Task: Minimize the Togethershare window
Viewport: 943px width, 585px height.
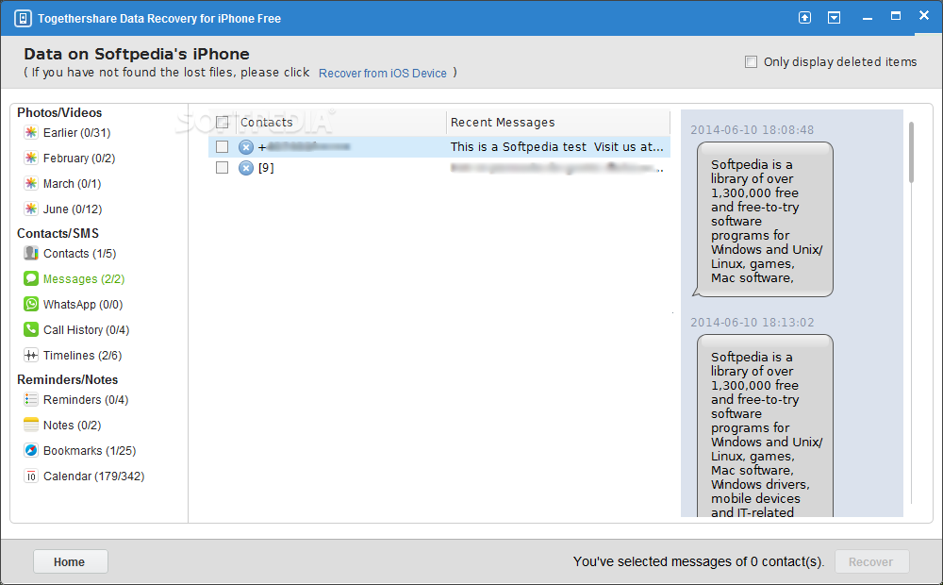Action: click(x=867, y=18)
